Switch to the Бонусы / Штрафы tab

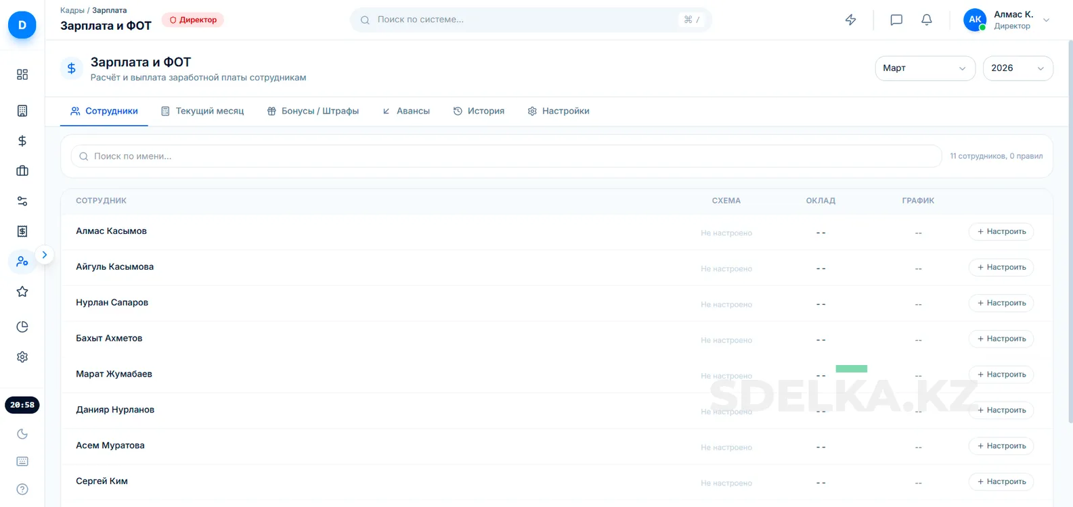(313, 111)
